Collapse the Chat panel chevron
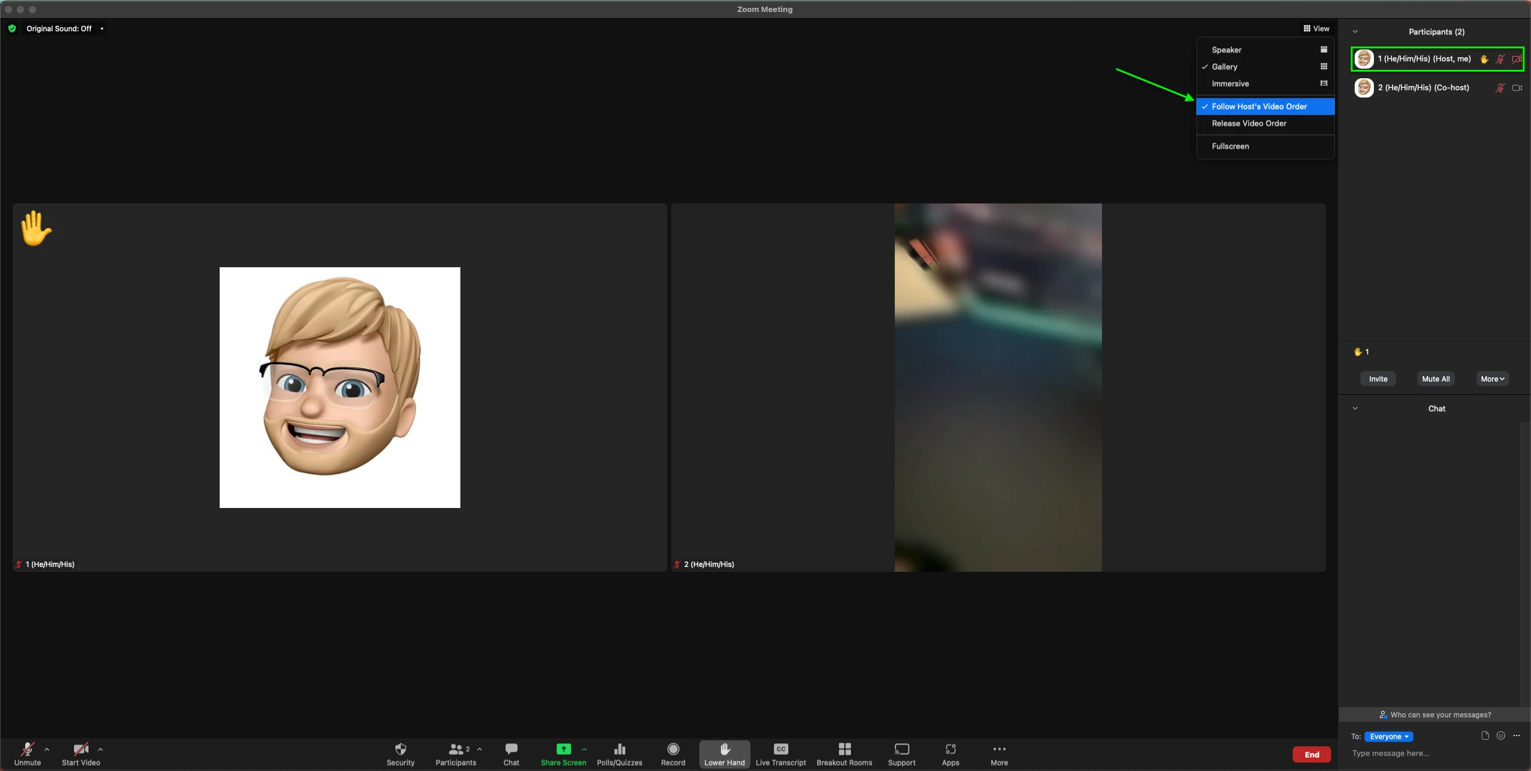Screen dimensions: 1531x771 point(1355,408)
